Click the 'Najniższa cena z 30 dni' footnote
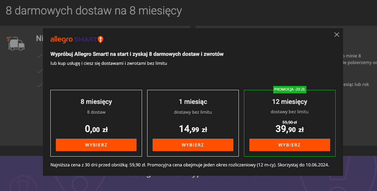This screenshot has height=191, width=377. click(190, 165)
